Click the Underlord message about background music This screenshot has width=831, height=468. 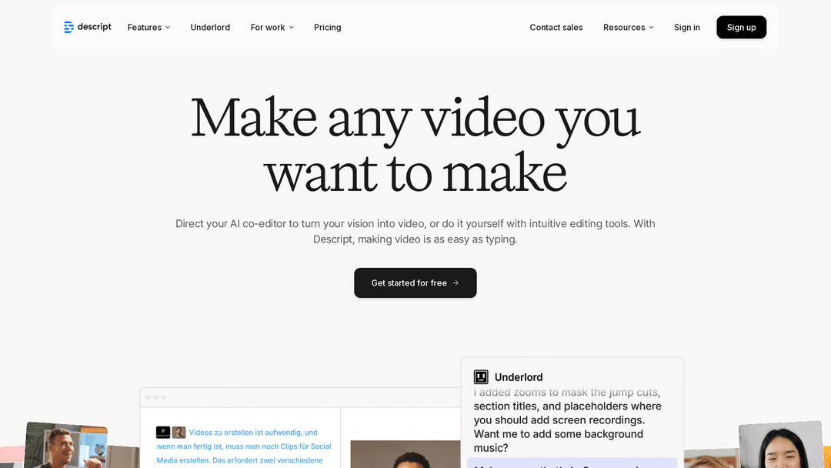coord(568,420)
